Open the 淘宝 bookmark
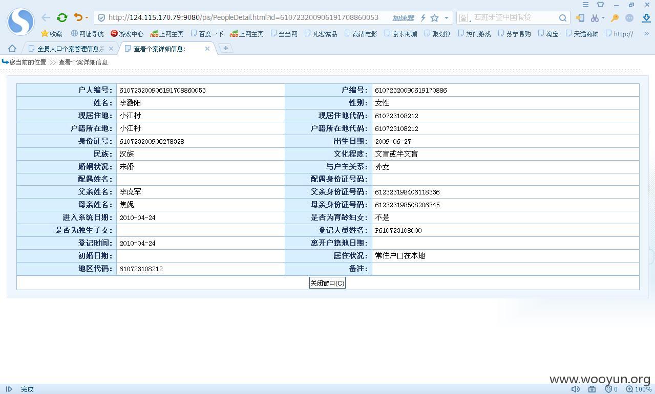Image resolution: width=655 pixels, height=394 pixels. (x=548, y=34)
